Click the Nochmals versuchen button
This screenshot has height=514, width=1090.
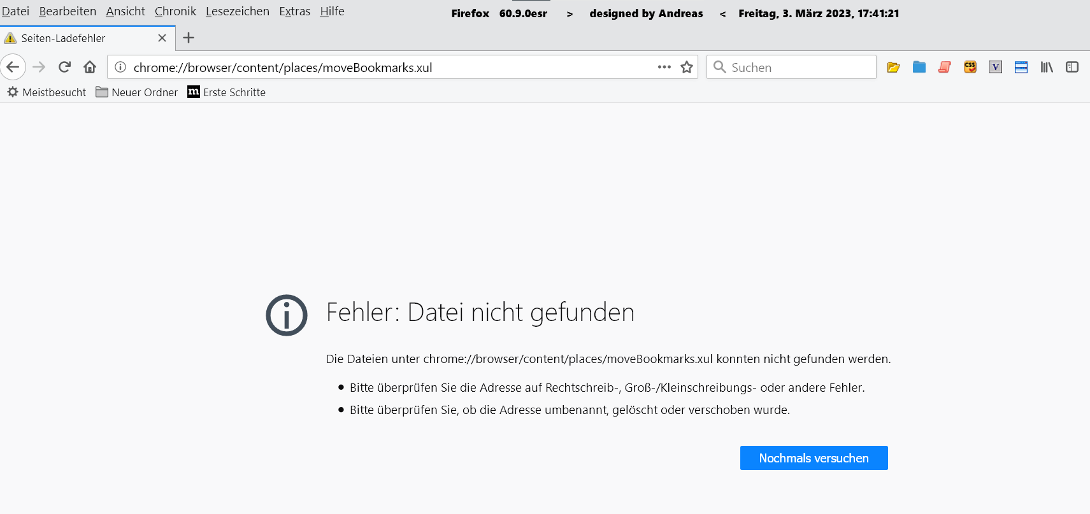[814, 458]
